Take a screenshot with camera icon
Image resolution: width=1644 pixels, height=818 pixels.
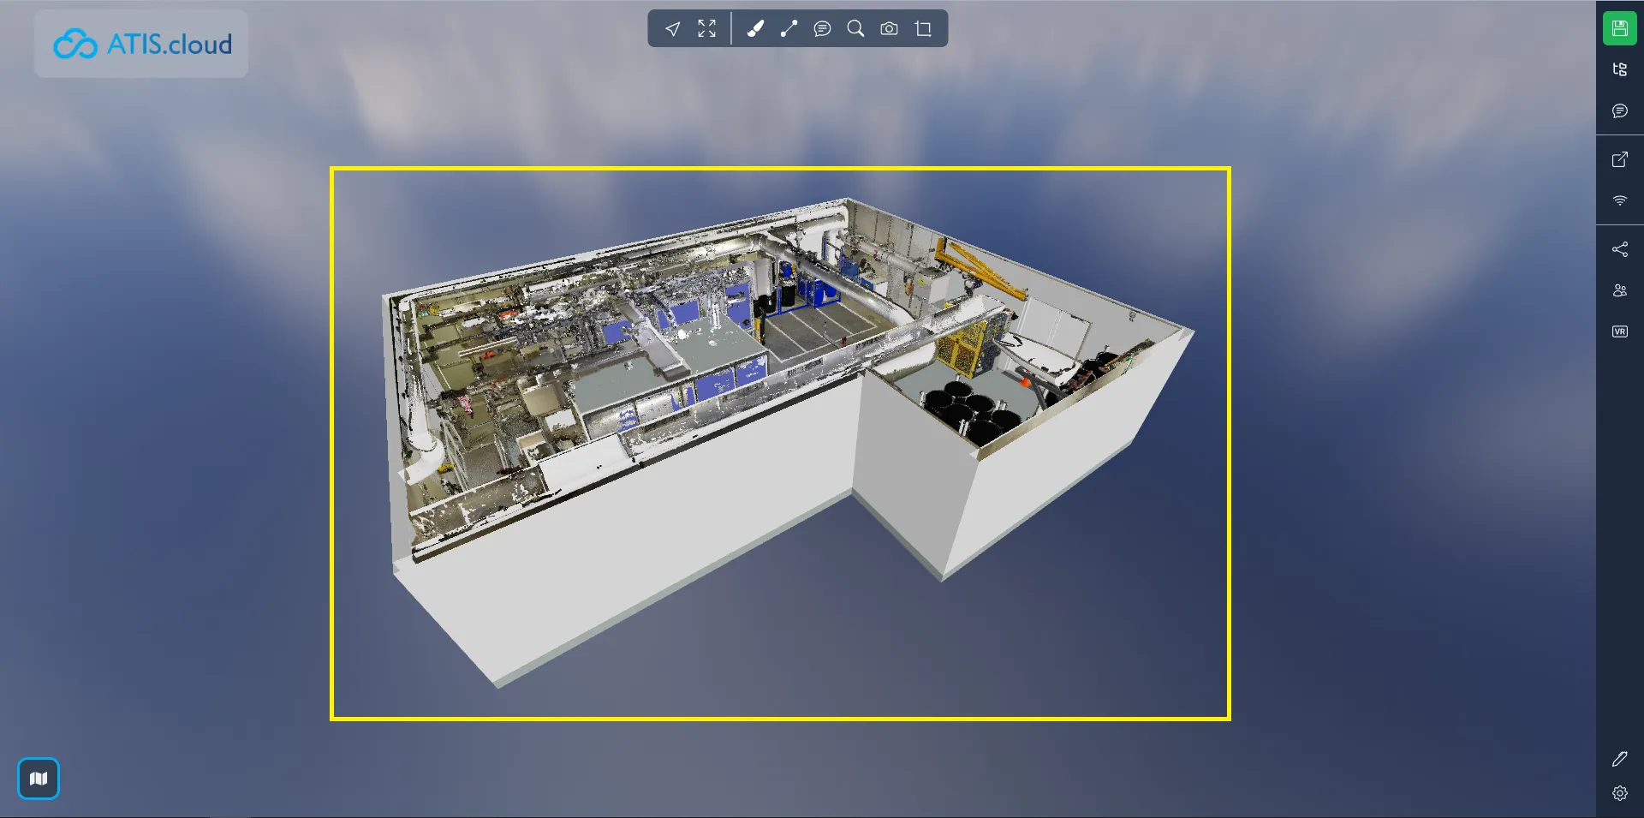click(890, 29)
